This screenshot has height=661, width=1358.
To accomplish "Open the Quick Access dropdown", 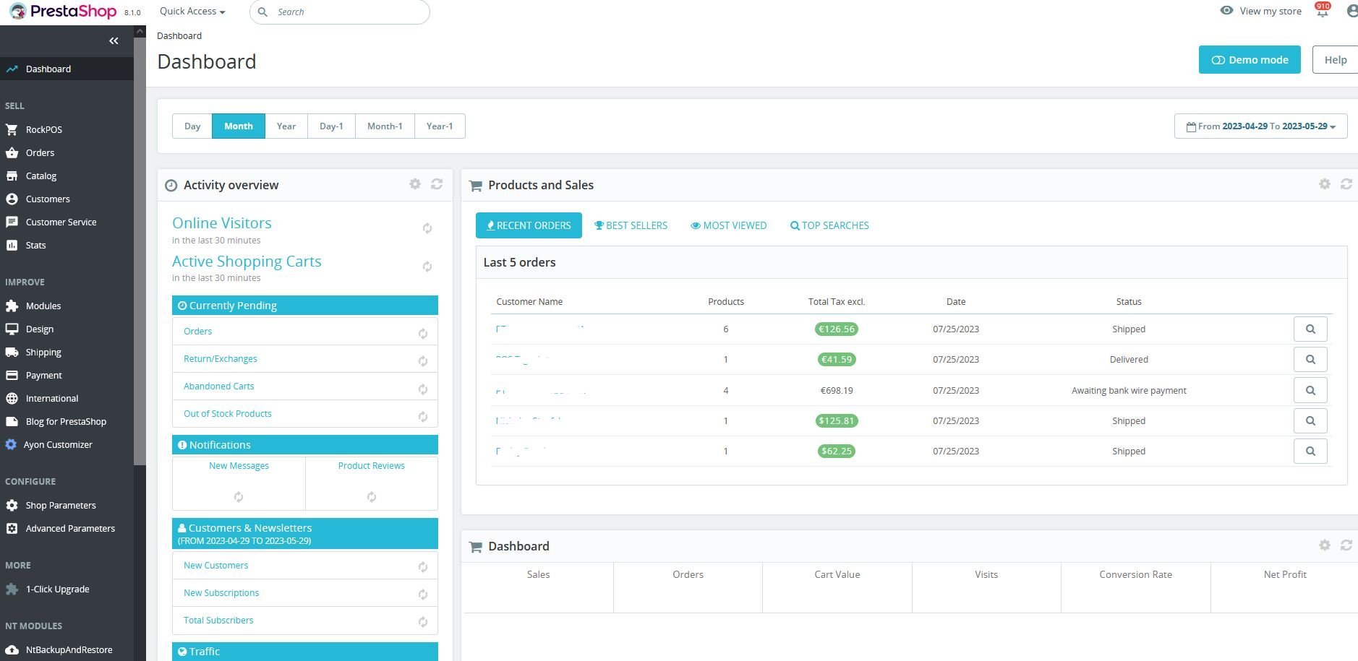I will pos(191,11).
